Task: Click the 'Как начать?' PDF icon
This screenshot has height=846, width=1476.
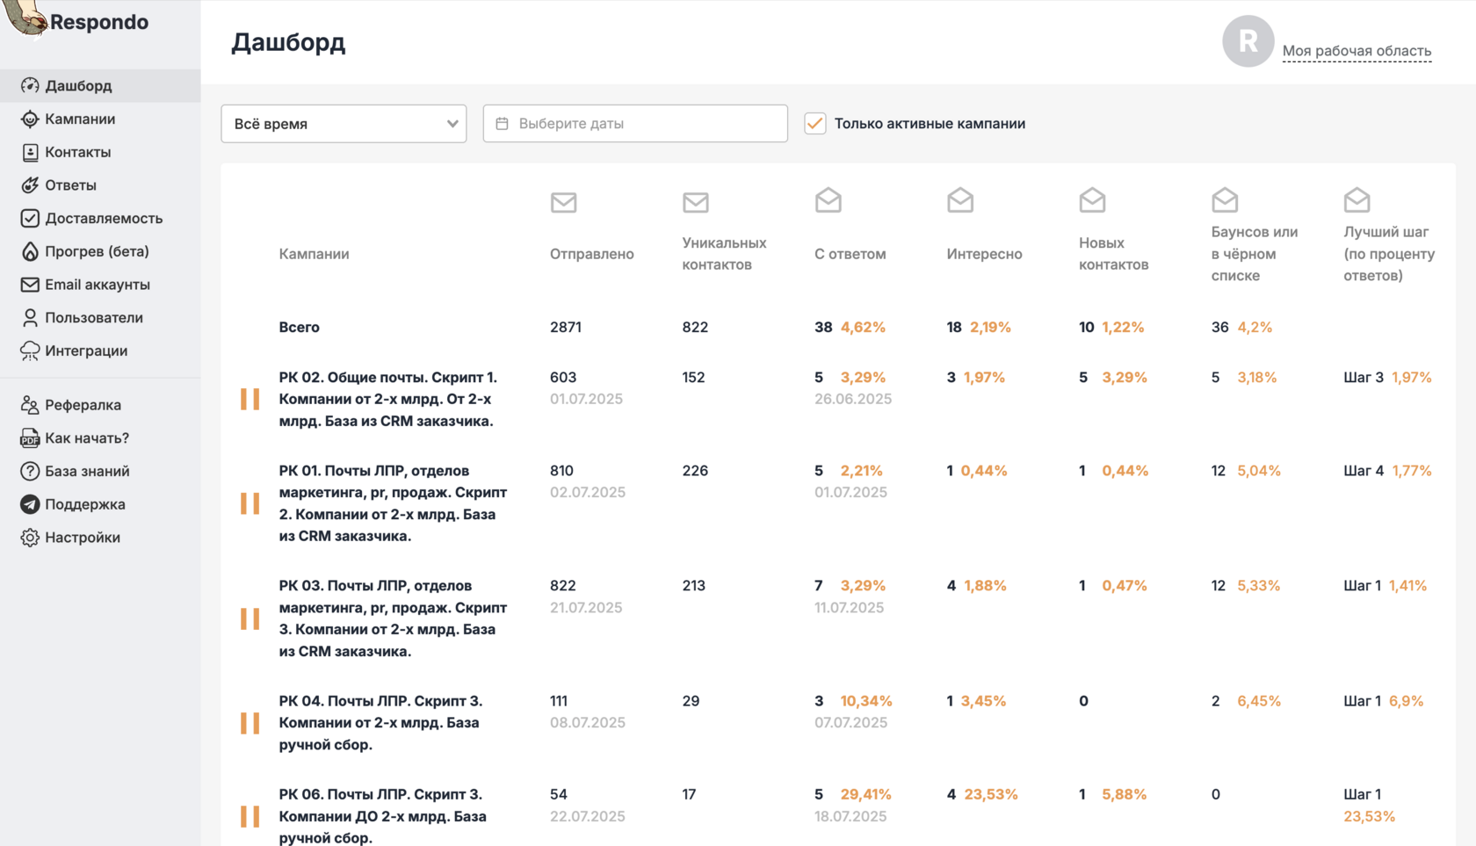Action: (x=30, y=438)
